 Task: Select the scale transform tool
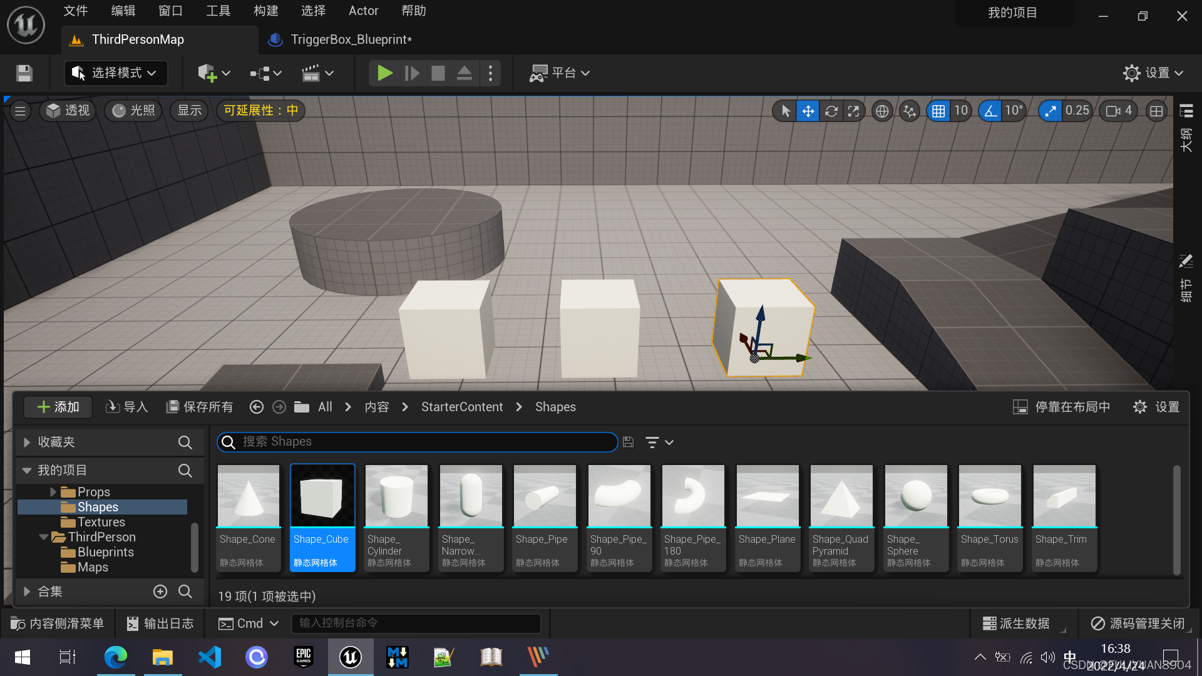tap(853, 111)
